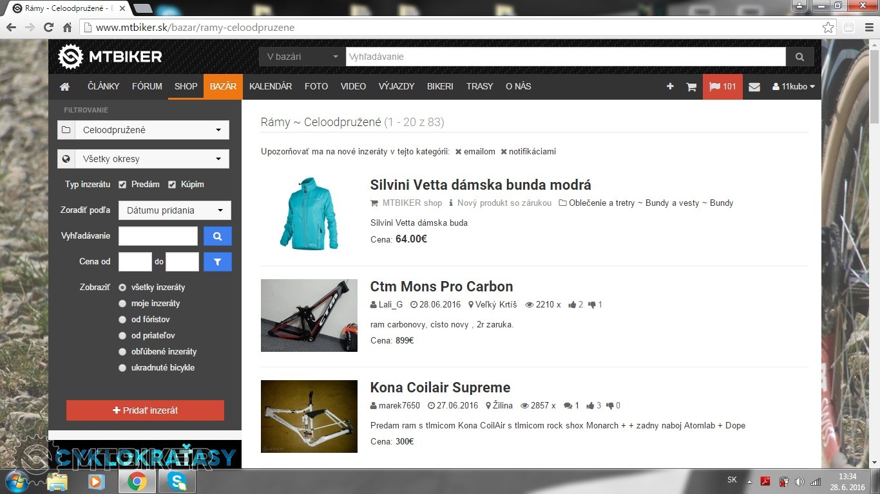
Task: Open messages envelope icon
Action: coord(754,87)
